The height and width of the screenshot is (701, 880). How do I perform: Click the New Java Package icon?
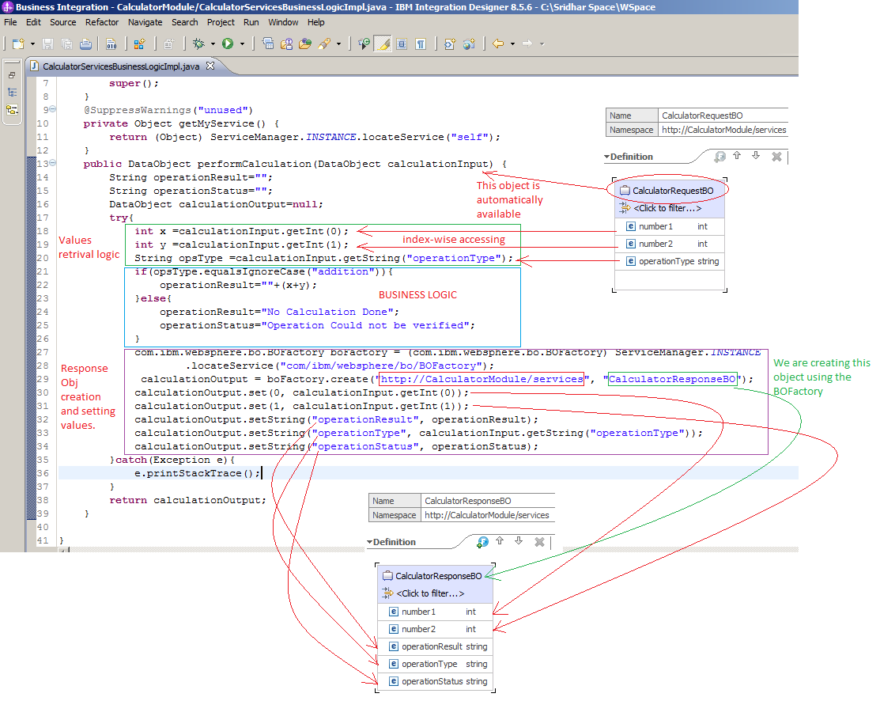point(268,44)
